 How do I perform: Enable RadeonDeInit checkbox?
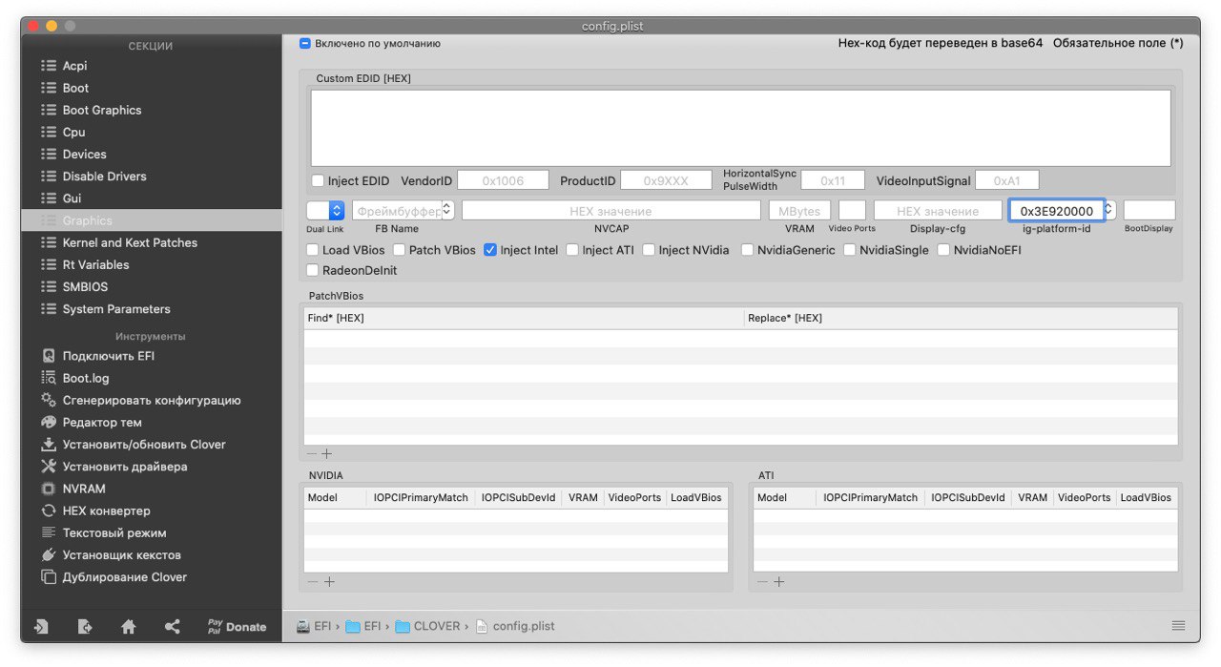point(313,270)
